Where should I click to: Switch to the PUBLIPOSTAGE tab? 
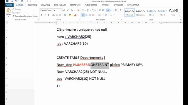(91, 5)
